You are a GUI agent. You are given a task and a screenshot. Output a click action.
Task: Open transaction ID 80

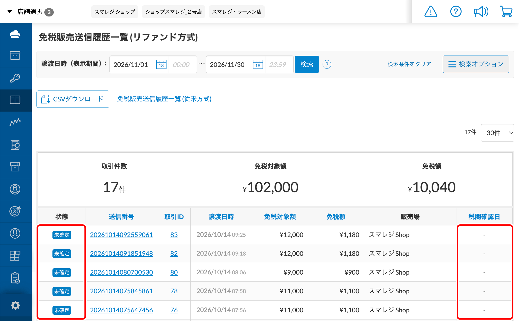[174, 272]
